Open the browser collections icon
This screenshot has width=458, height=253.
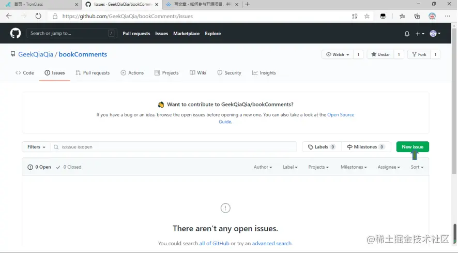pos(417,17)
